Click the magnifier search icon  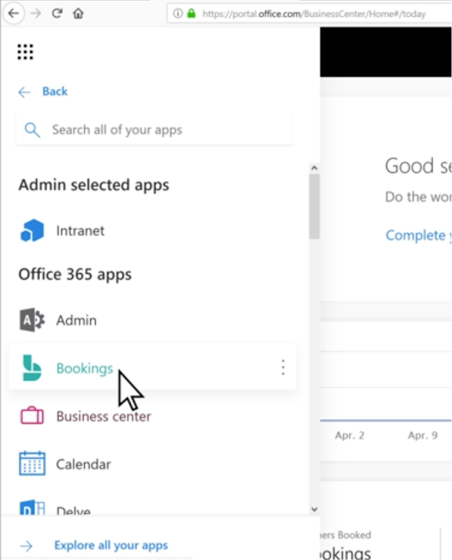(x=32, y=130)
